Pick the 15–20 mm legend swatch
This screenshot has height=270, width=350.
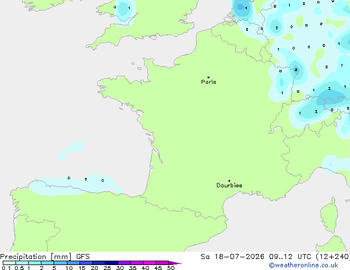click(x=86, y=263)
